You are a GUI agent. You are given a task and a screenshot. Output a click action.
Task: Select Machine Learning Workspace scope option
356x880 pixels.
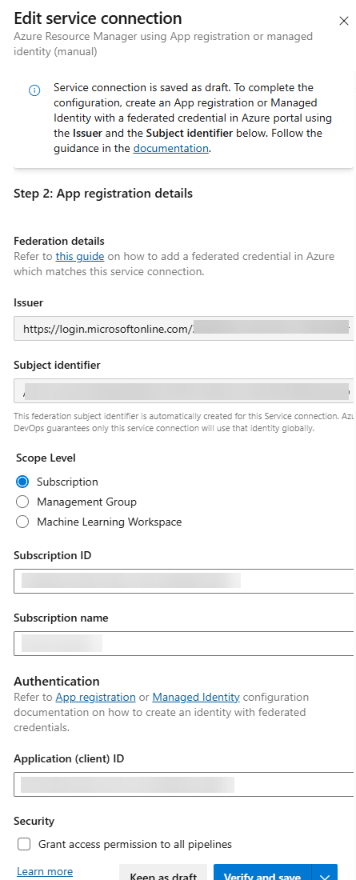coord(22,522)
